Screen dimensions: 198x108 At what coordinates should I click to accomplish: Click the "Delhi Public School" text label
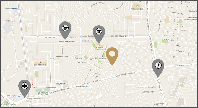pos(40,65)
